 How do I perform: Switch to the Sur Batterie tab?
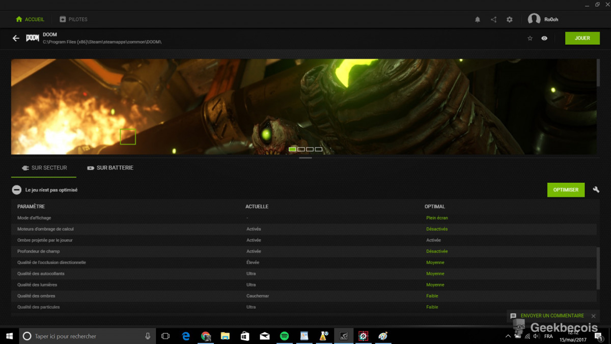pos(110,168)
